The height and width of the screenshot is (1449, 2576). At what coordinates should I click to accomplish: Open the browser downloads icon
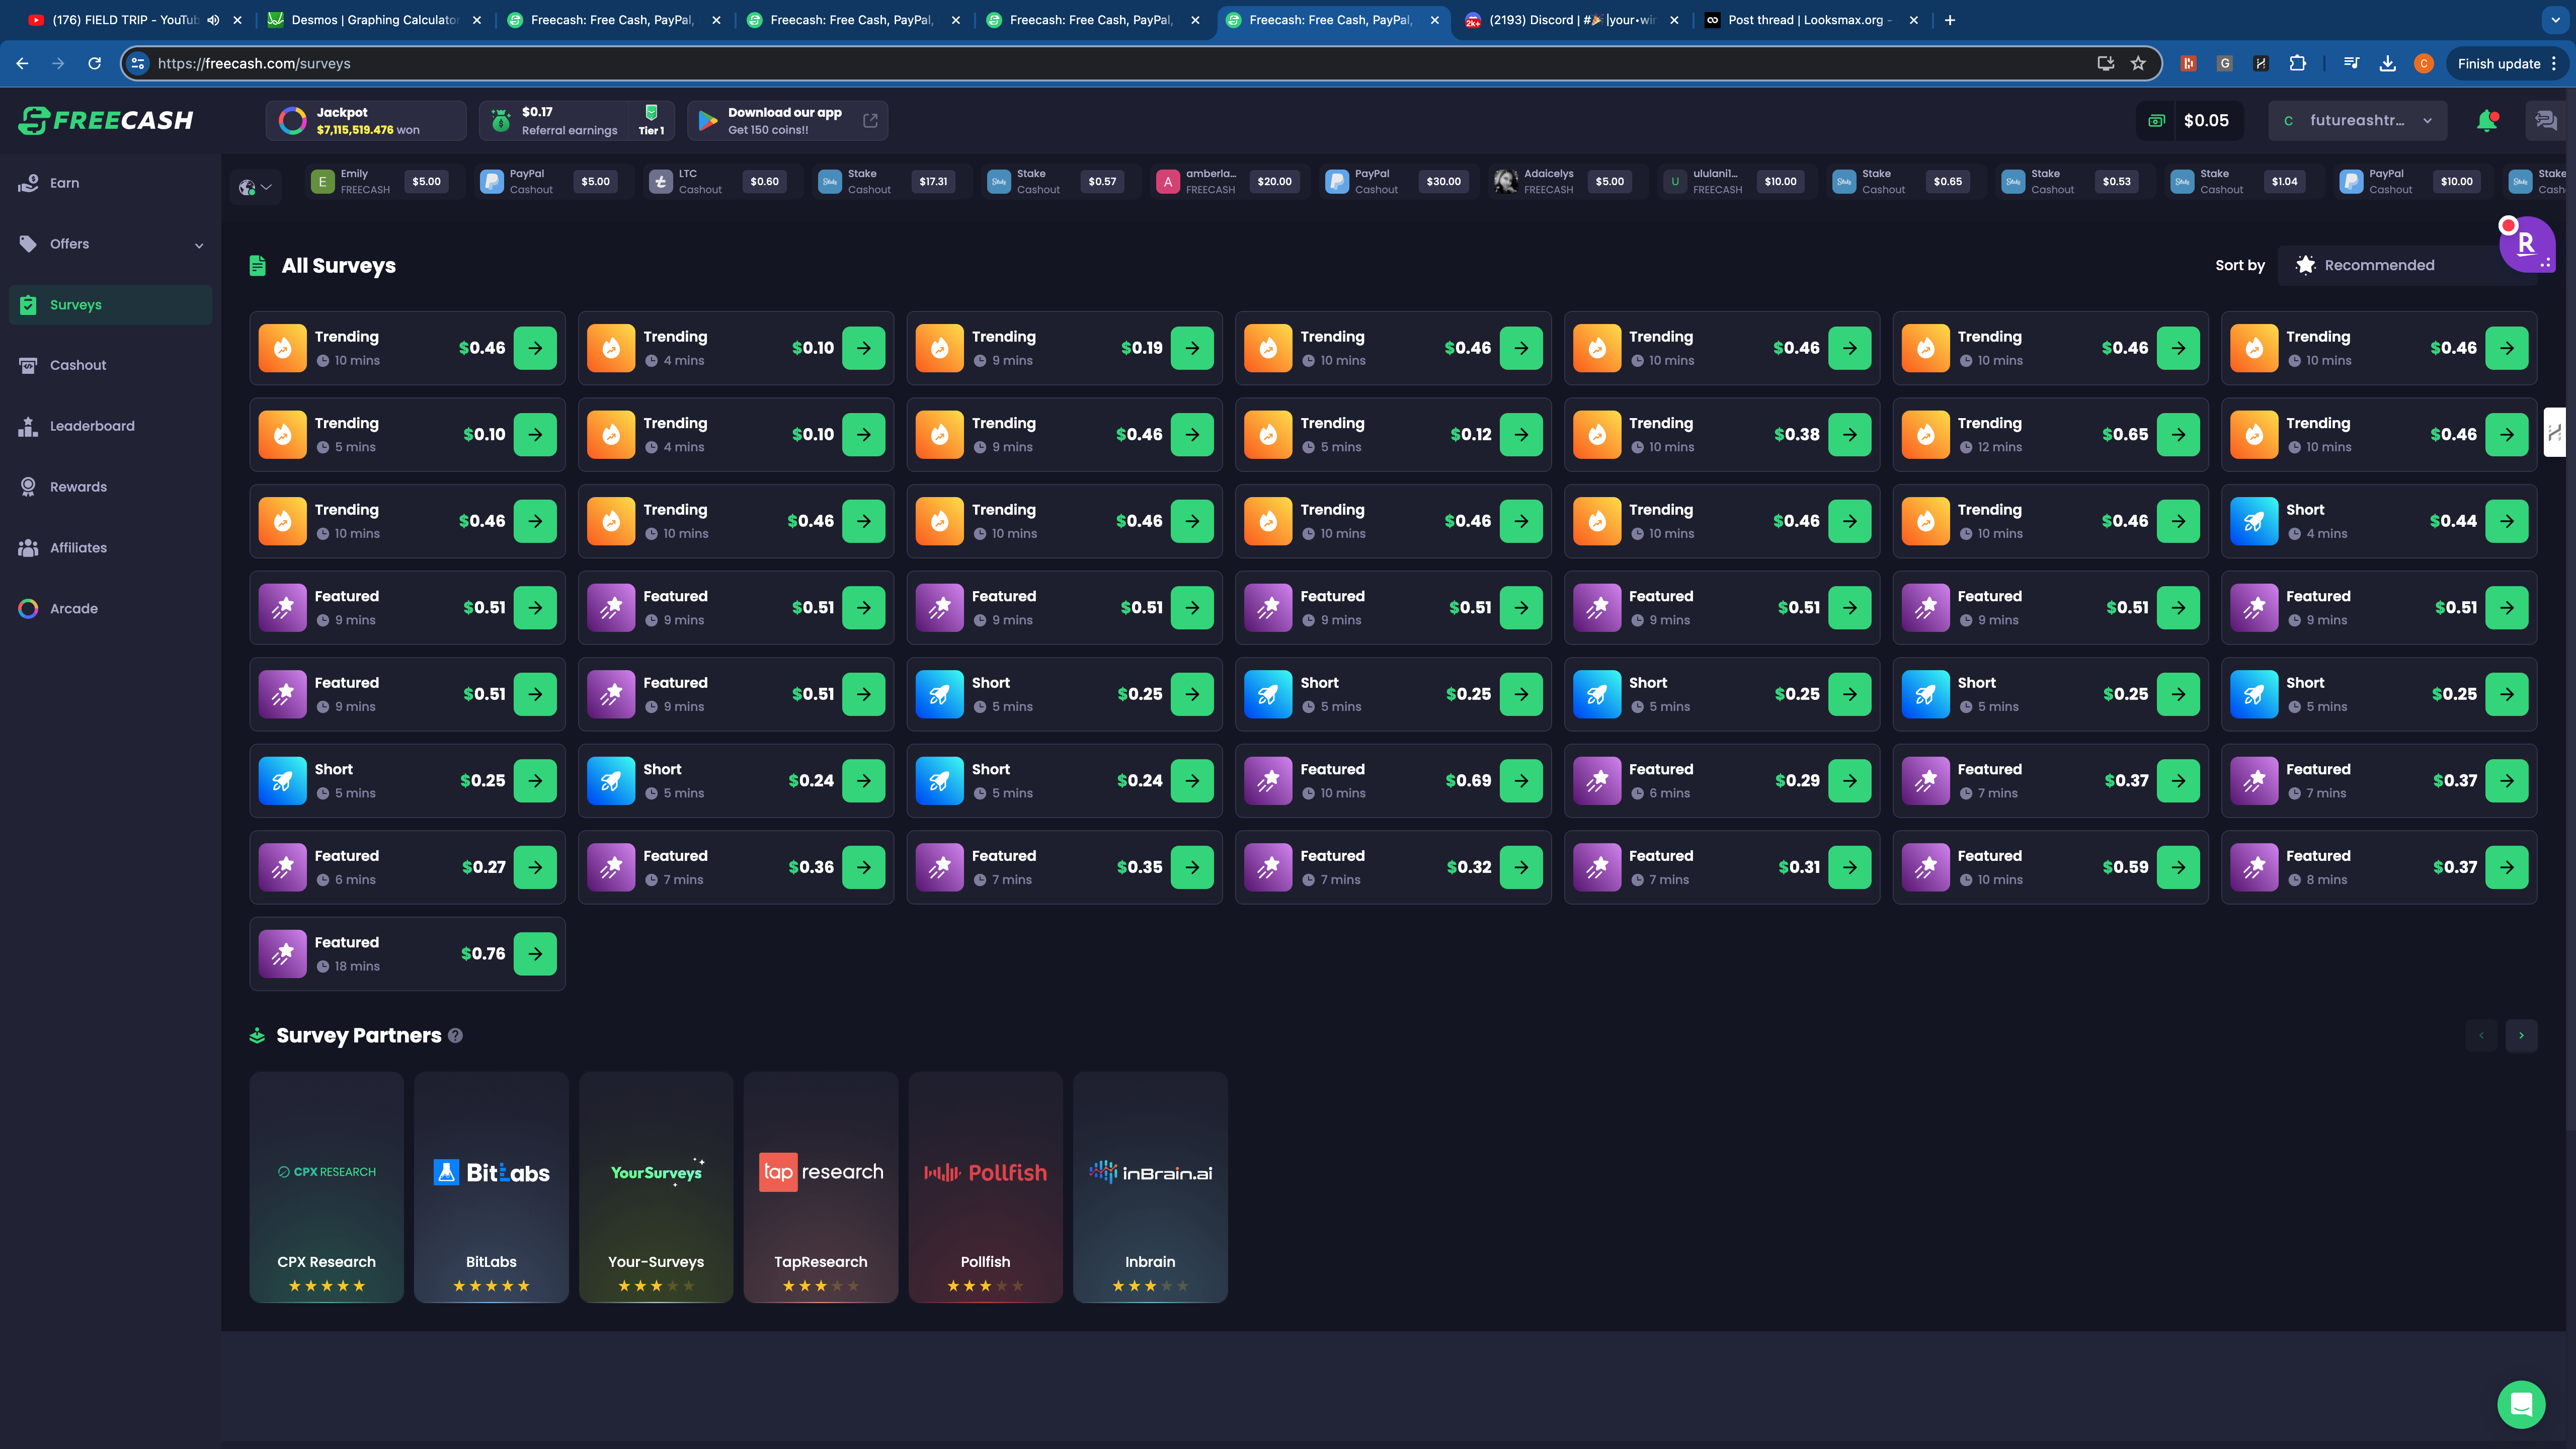tap(2387, 63)
